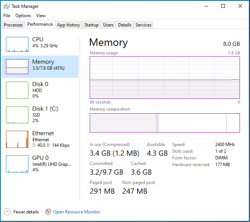This screenshot has width=250, height=222.
Task: Collapse view with Fewer details chevron
Action: [7, 212]
